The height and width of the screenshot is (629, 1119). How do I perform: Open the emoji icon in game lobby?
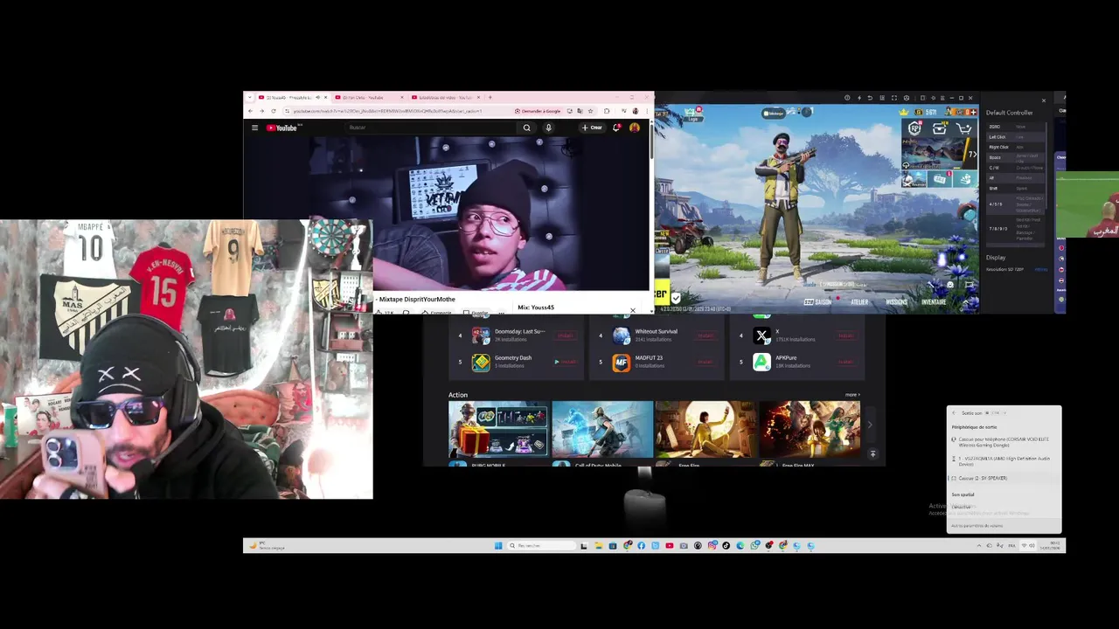tap(950, 285)
